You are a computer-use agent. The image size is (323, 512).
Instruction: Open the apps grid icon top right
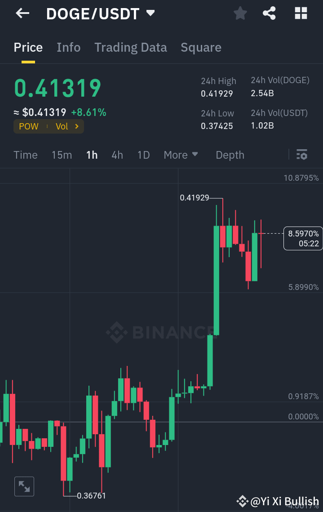[x=300, y=13]
